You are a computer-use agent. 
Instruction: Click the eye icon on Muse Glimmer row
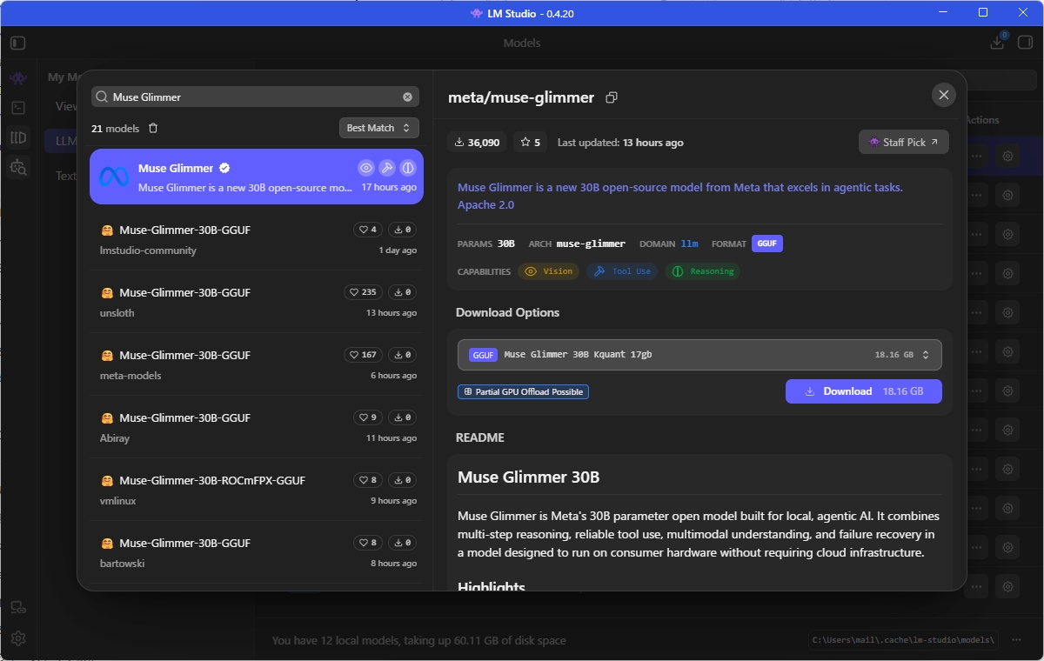point(366,168)
